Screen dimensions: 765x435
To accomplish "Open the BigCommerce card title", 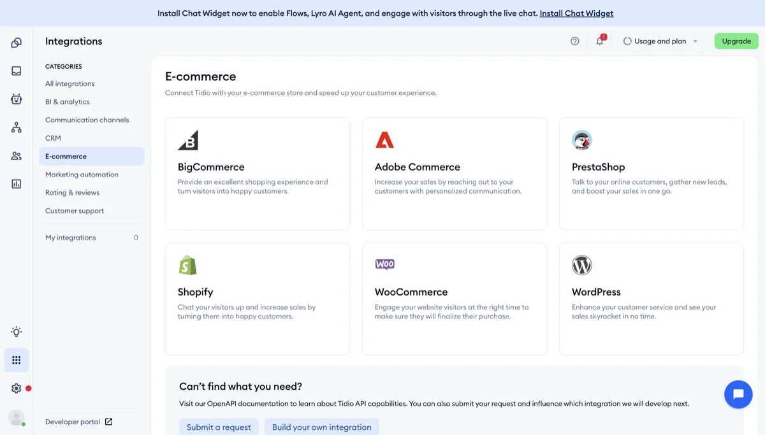I will click(211, 167).
